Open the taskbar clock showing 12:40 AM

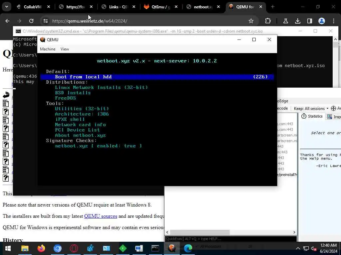click(329, 248)
